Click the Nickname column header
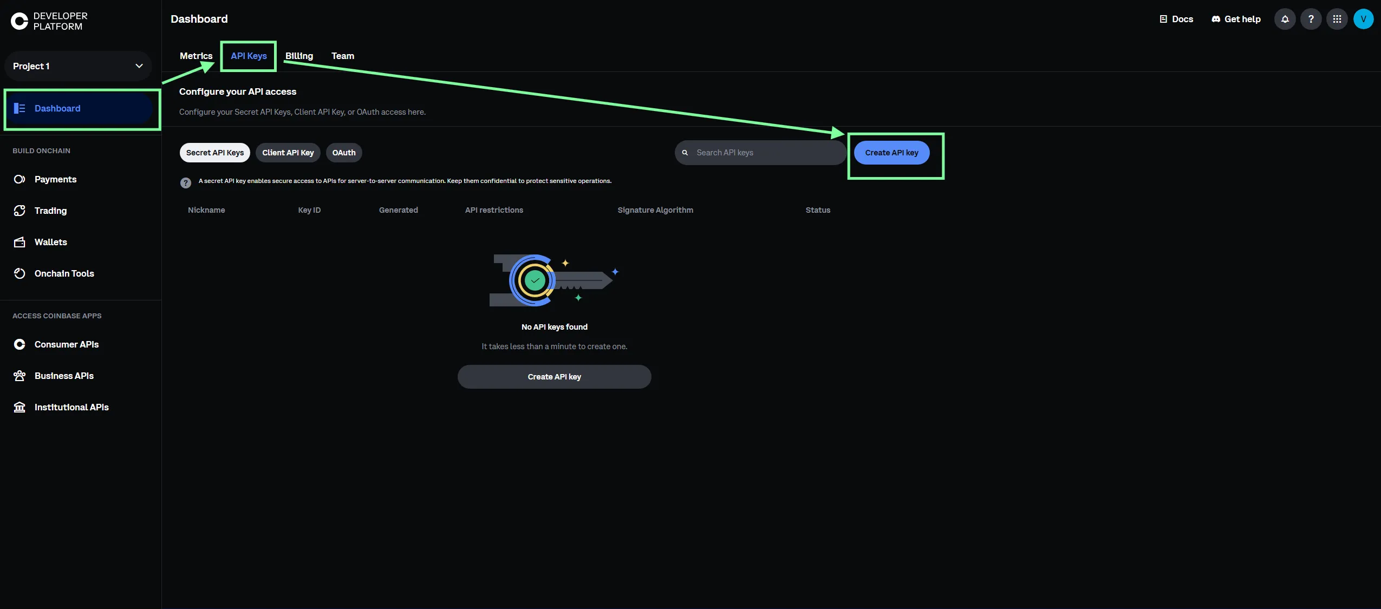The height and width of the screenshot is (609, 1381). 206,210
